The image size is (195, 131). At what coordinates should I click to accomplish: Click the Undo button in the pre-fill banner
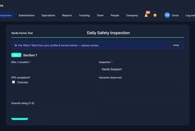click(176, 45)
